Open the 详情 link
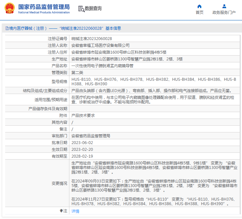Screen dimensions: 242x219 click(75, 211)
